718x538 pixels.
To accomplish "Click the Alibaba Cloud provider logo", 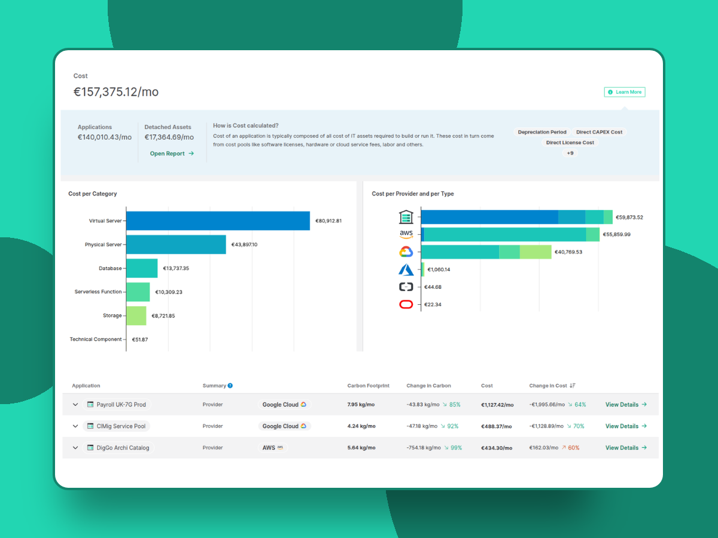I will (x=406, y=287).
